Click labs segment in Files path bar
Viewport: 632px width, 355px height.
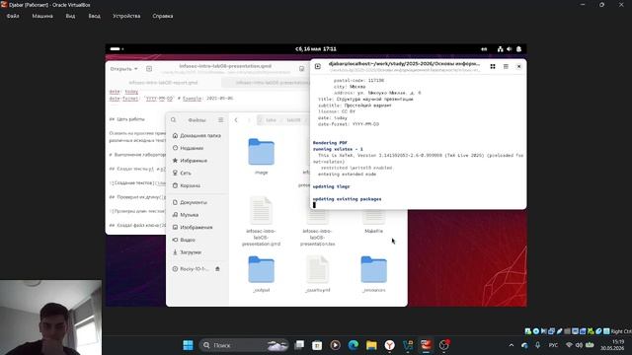pos(271,120)
